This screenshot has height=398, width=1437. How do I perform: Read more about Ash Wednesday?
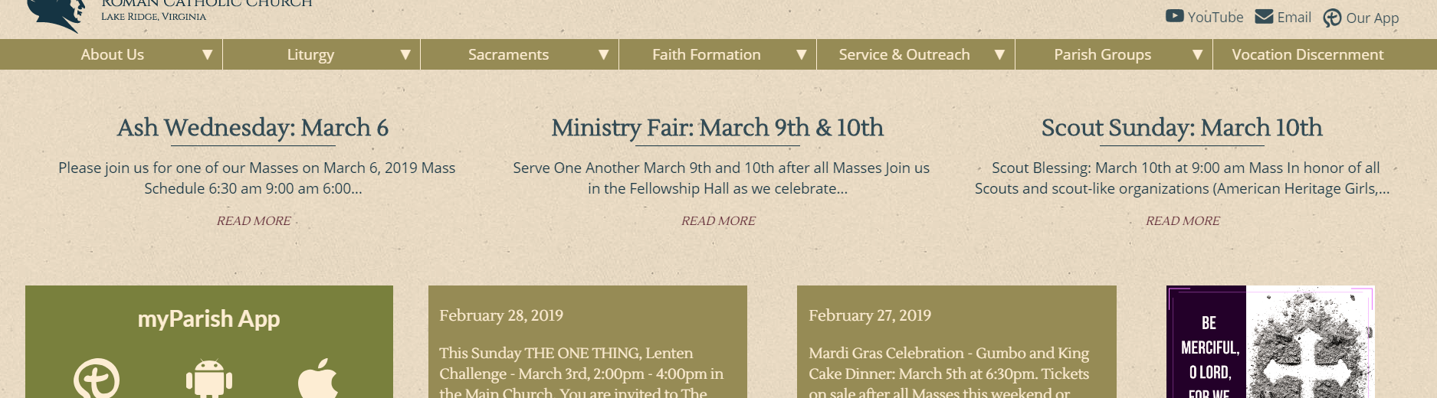point(254,220)
